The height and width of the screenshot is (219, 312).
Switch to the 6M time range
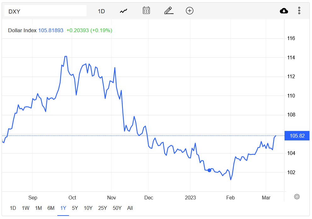pos(51,208)
